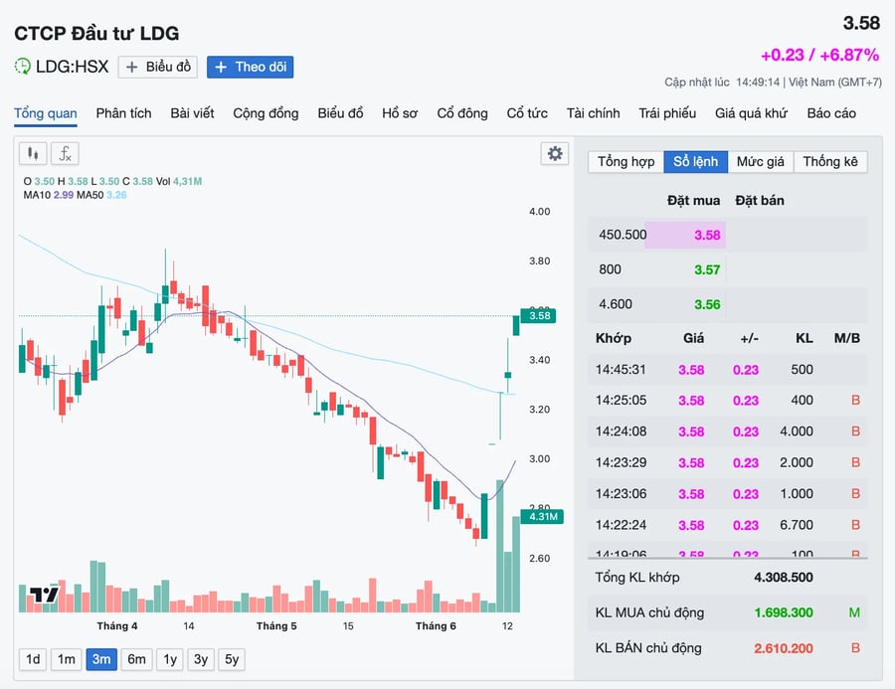Image resolution: width=895 pixels, height=689 pixels.
Task: Select the 14:25:05 trade row
Action: 728,400
